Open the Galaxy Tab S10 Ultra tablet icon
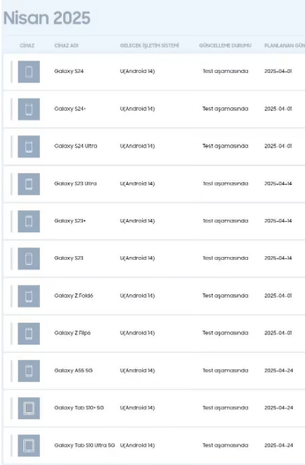 [x=28, y=445]
